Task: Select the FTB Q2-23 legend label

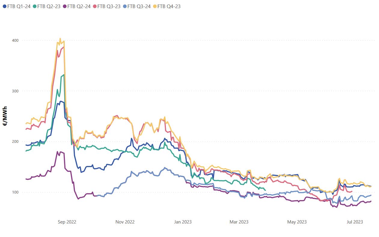Action: click(49, 6)
